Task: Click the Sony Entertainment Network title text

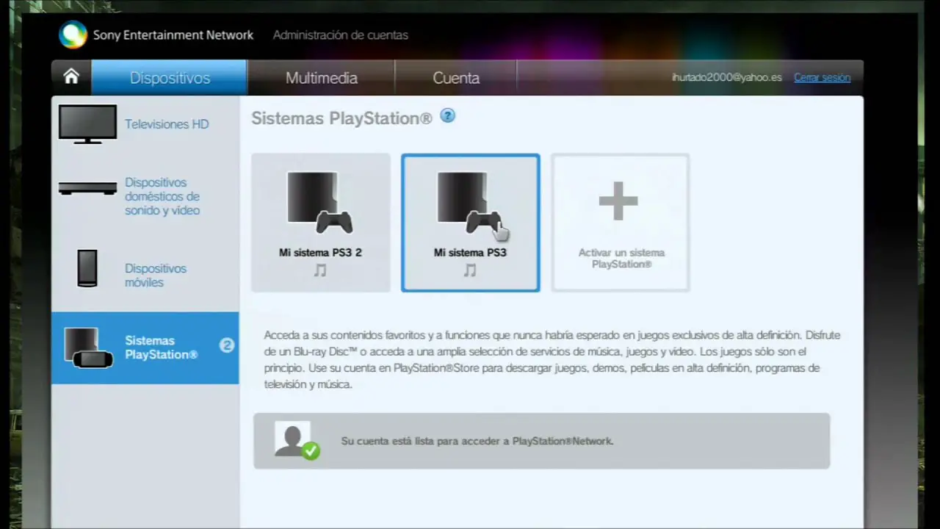Action: 173,35
